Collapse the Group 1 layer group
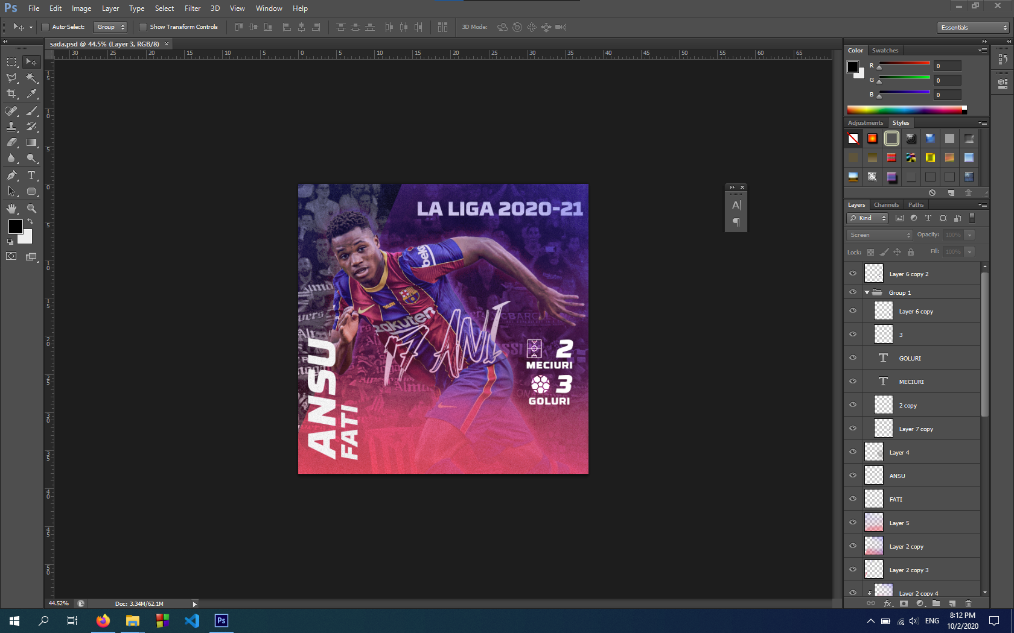Image resolution: width=1014 pixels, height=633 pixels. (867, 292)
